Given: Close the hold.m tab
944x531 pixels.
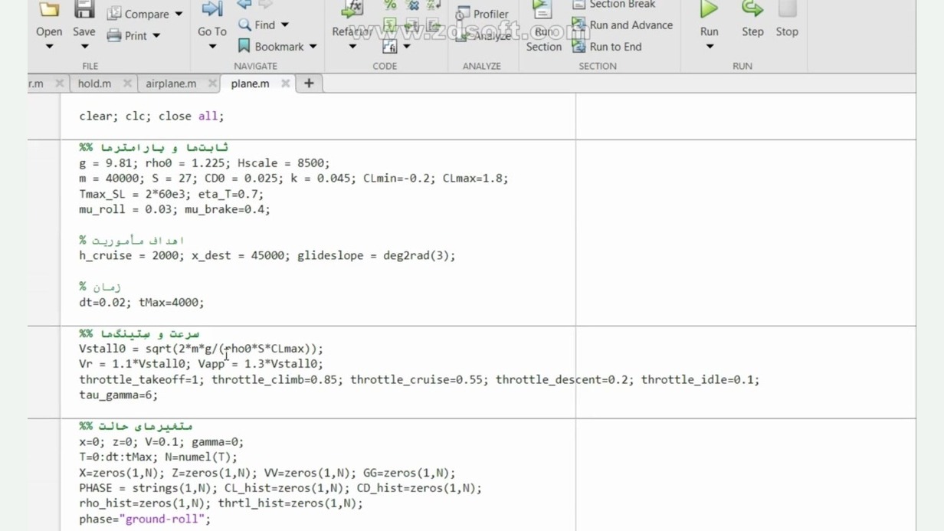Looking at the screenshot, I should point(127,84).
